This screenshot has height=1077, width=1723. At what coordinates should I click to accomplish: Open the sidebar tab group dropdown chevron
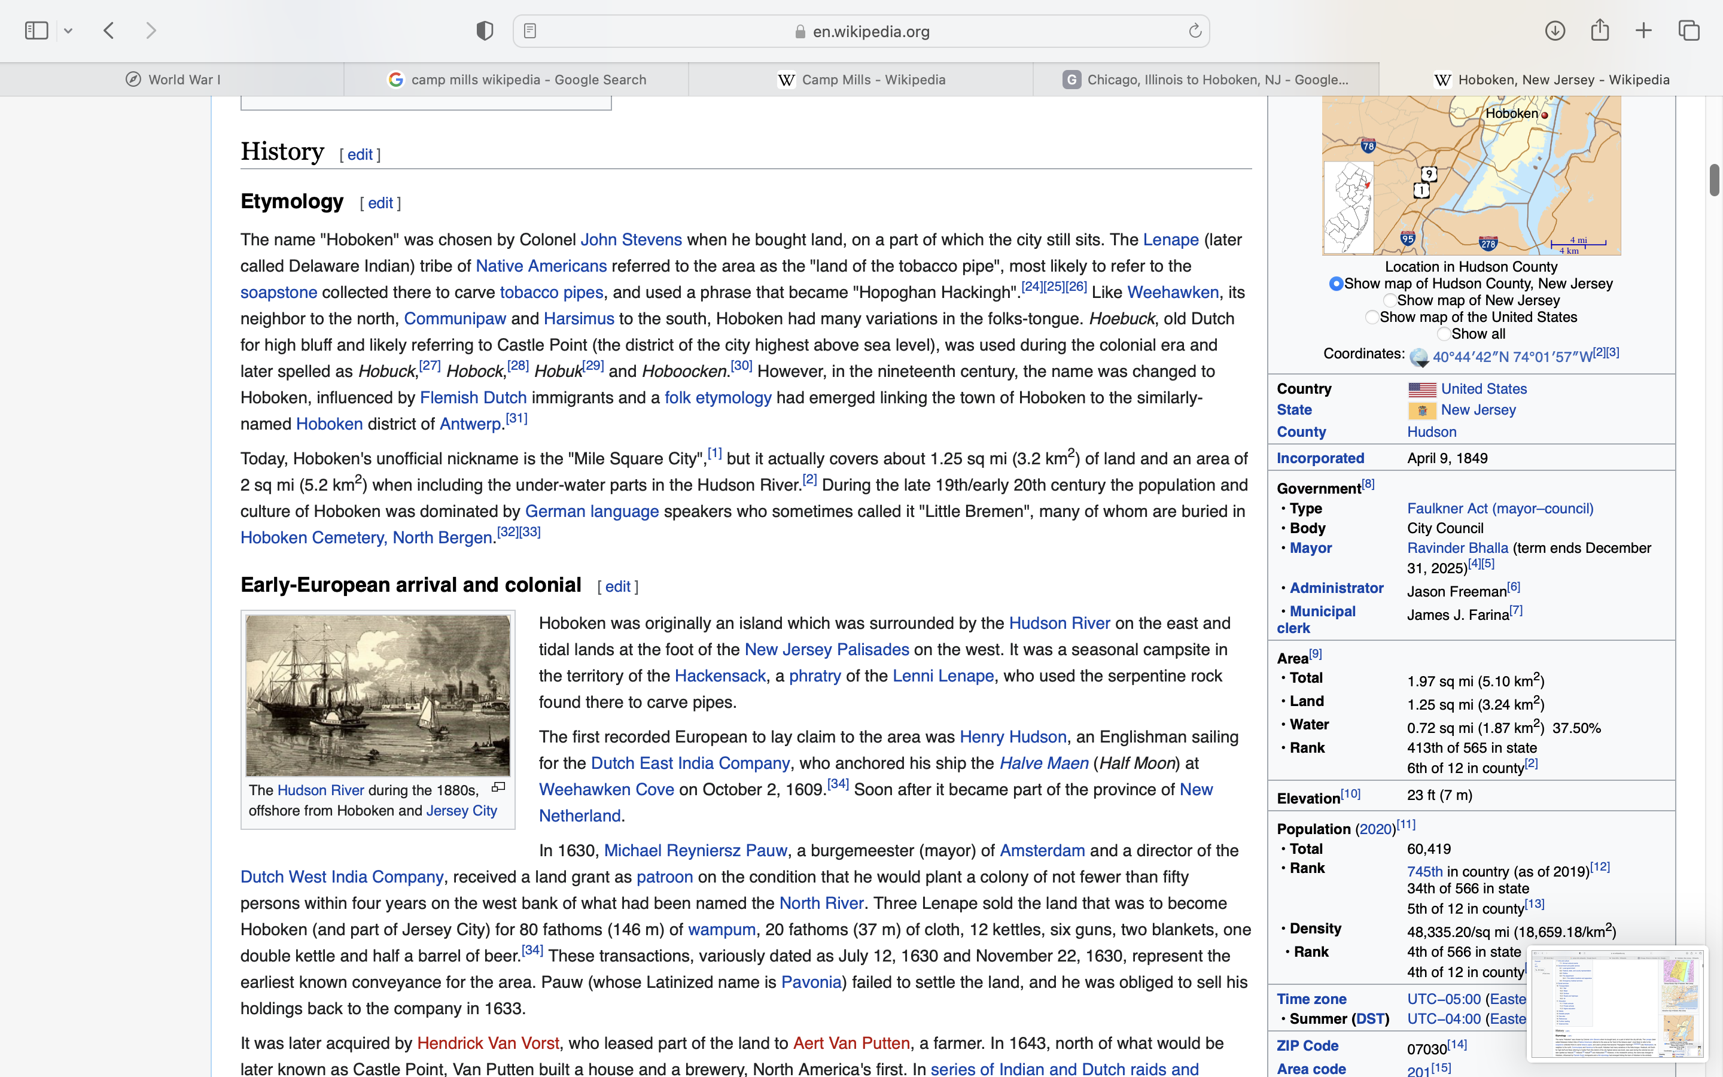pos(68,31)
